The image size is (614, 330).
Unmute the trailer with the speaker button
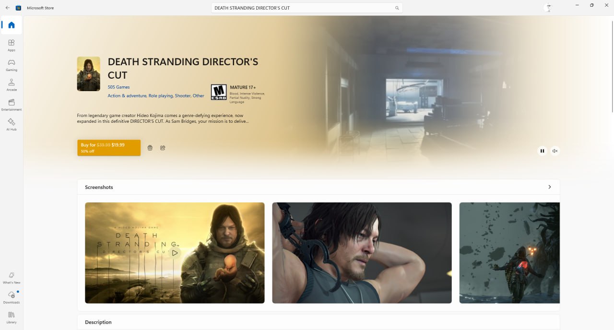[555, 151]
